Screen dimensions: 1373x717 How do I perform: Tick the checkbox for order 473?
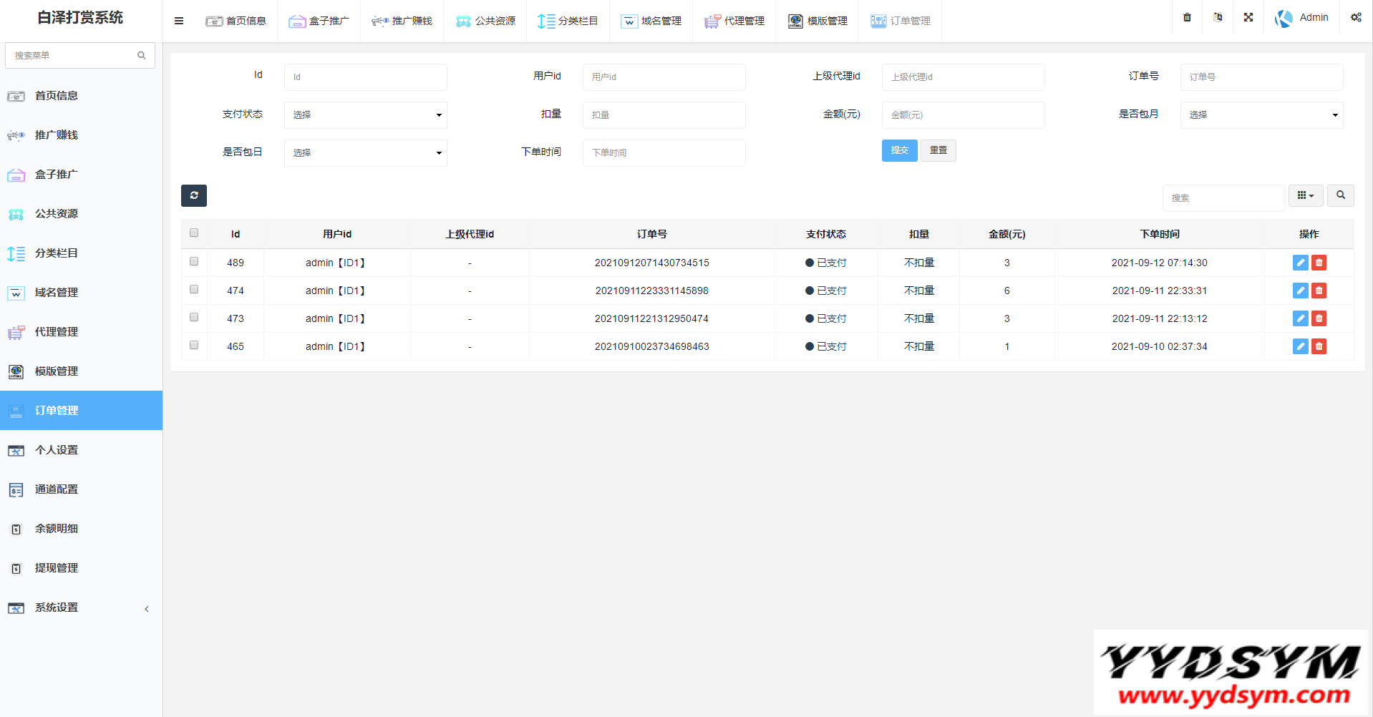[x=194, y=317]
